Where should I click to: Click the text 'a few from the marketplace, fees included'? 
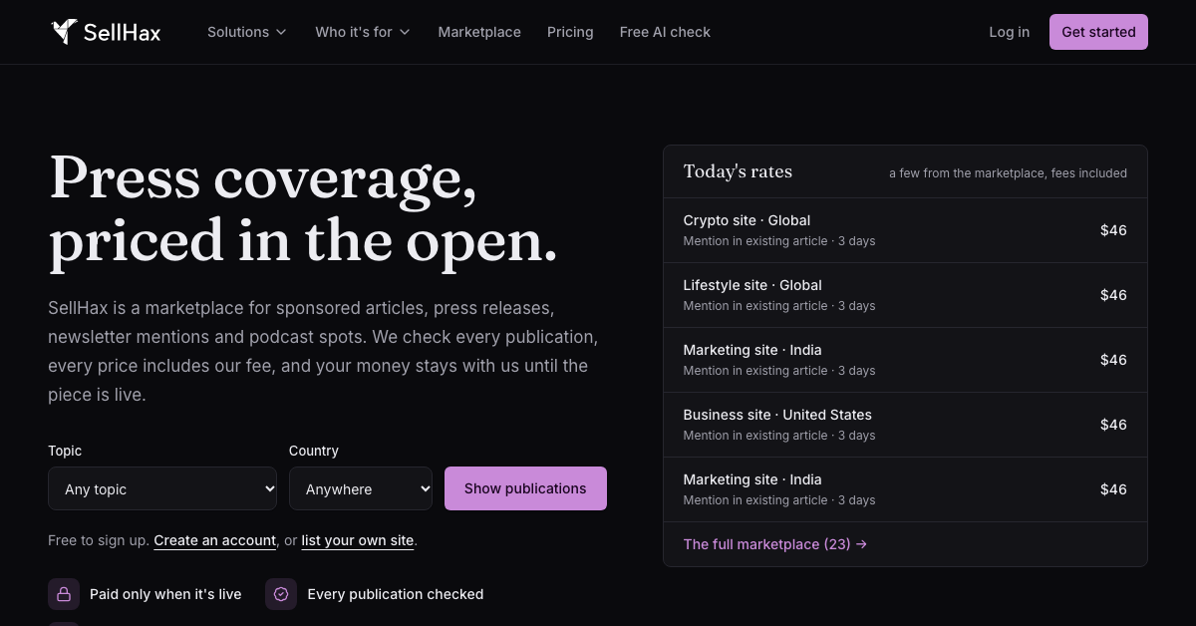pyautogui.click(x=1008, y=173)
